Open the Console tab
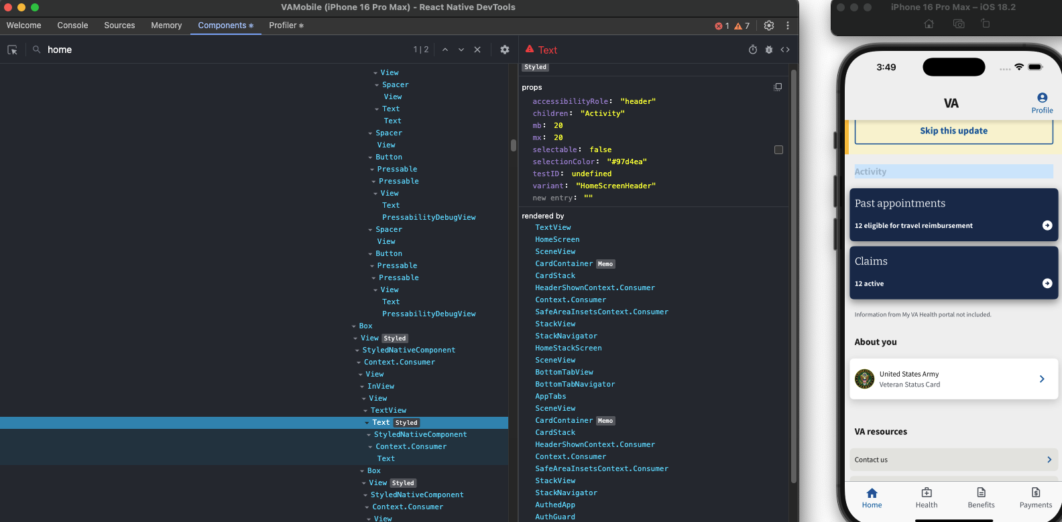 72,25
